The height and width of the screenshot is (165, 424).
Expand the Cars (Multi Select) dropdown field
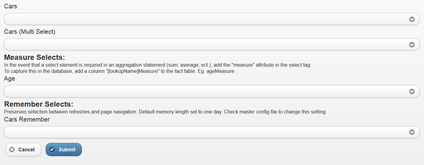tap(205, 45)
